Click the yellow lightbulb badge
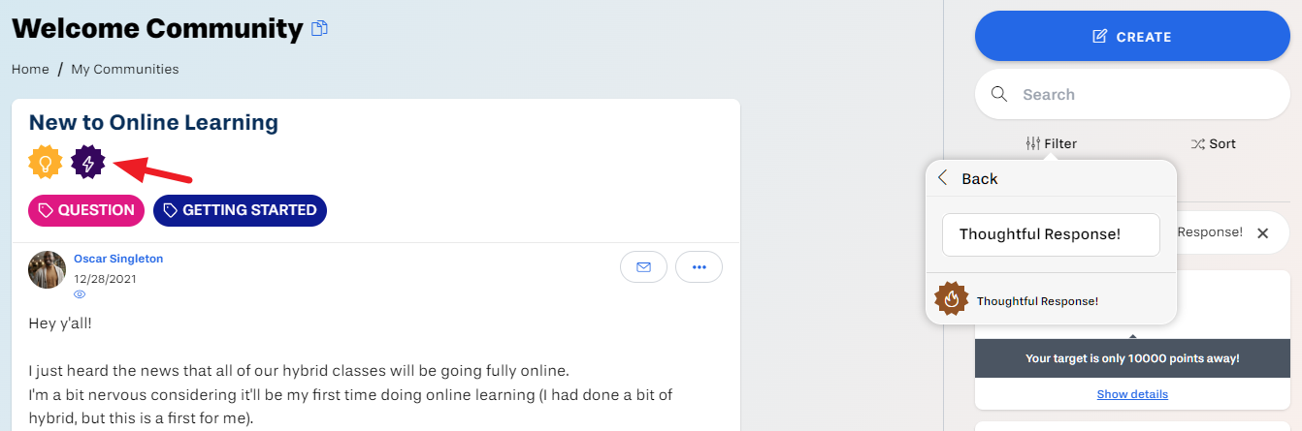Image resolution: width=1302 pixels, height=431 pixels. pos(46,162)
